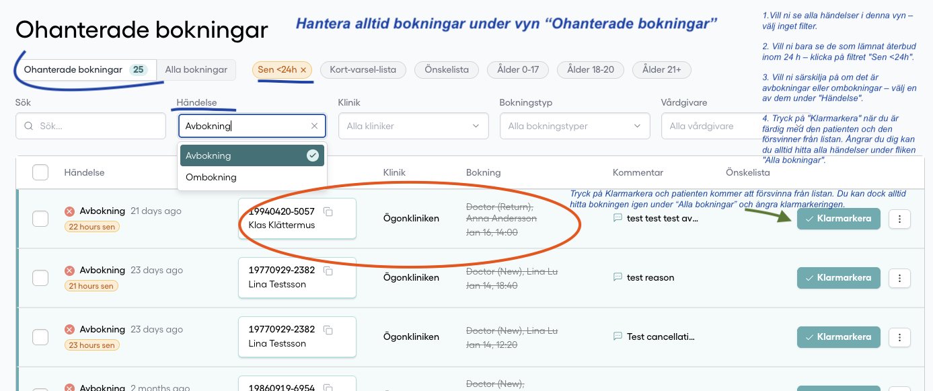Apply the 'Kort-varsel-lista' filter

(363, 70)
